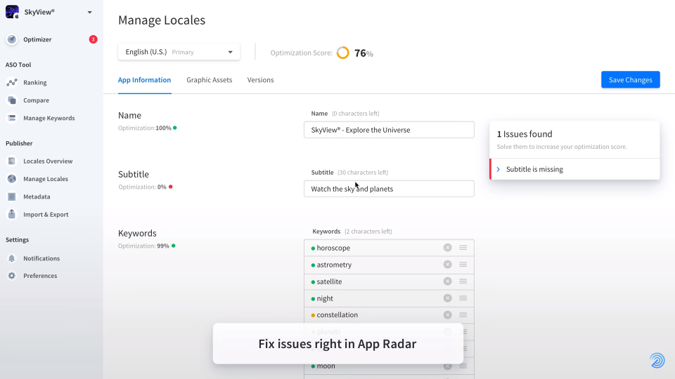Switch to the Versions tab
This screenshot has width=675, height=379.
pos(260,80)
